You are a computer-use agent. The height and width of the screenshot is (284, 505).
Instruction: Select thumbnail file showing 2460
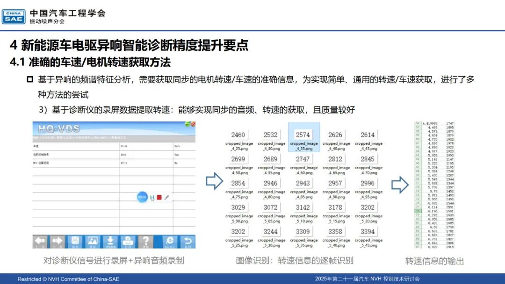[x=239, y=140]
